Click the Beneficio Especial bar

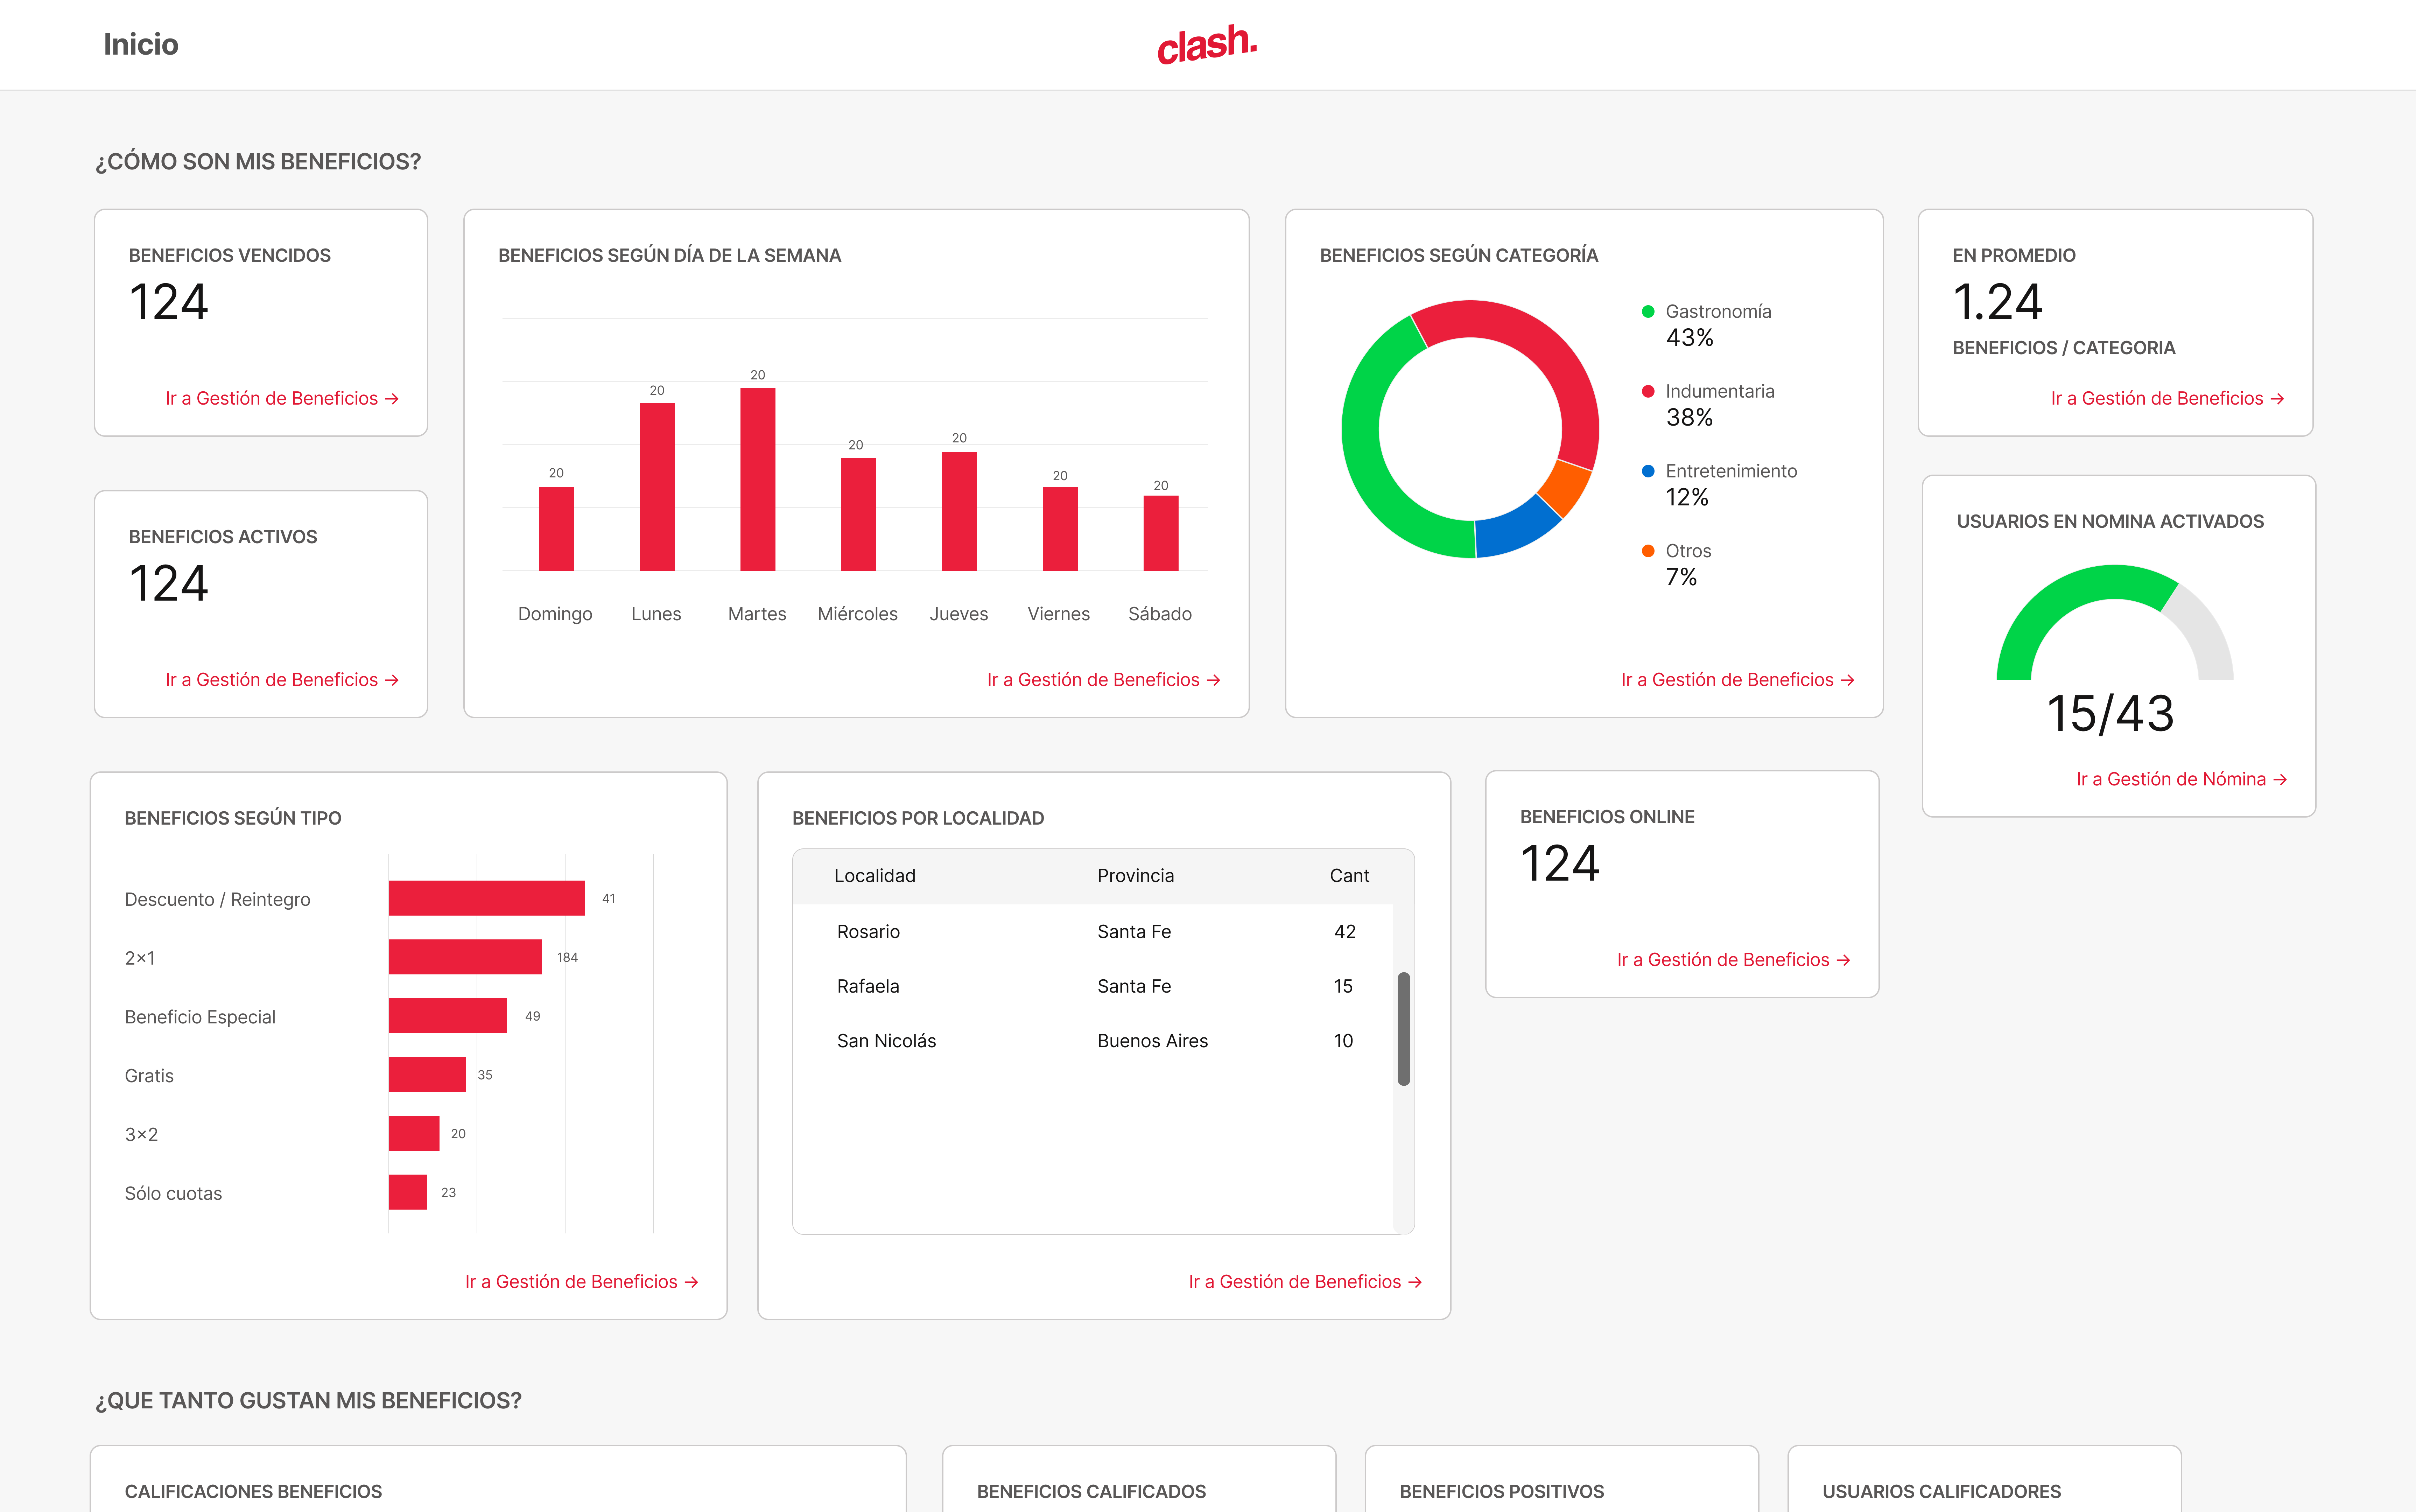tap(448, 1016)
